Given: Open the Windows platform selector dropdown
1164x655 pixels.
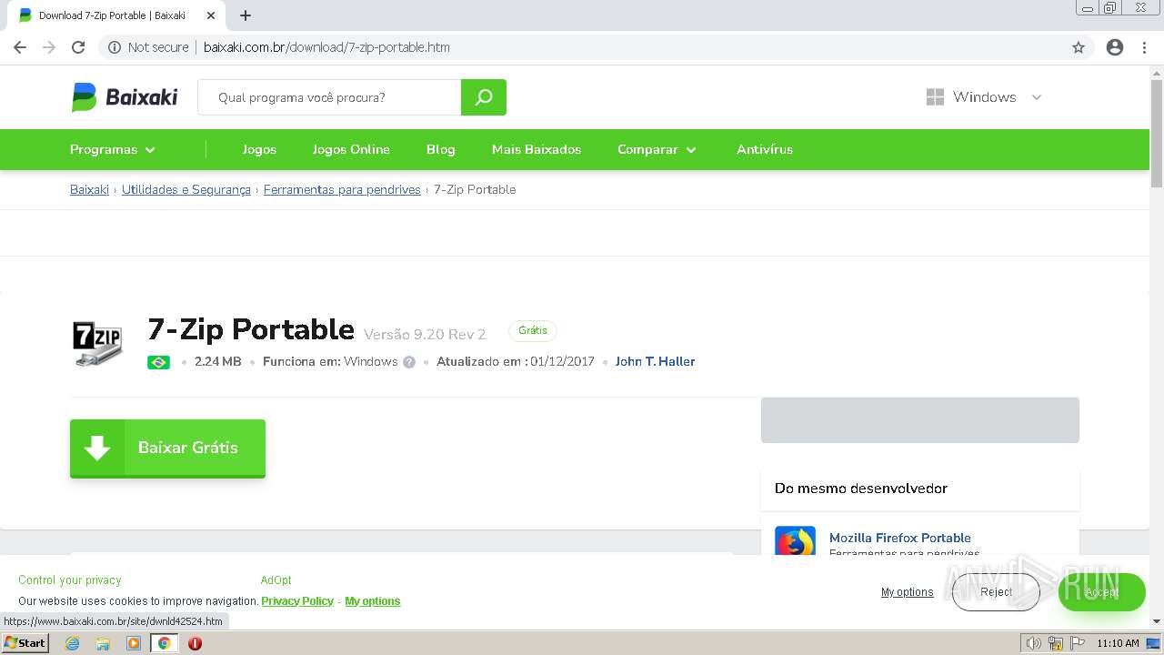Looking at the screenshot, I should point(984,97).
